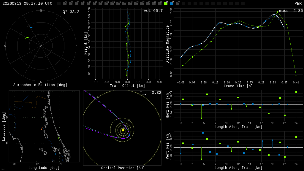Click the T_j -0.32 orbital label
Viewport: 304px width, 171px height.
(151, 93)
